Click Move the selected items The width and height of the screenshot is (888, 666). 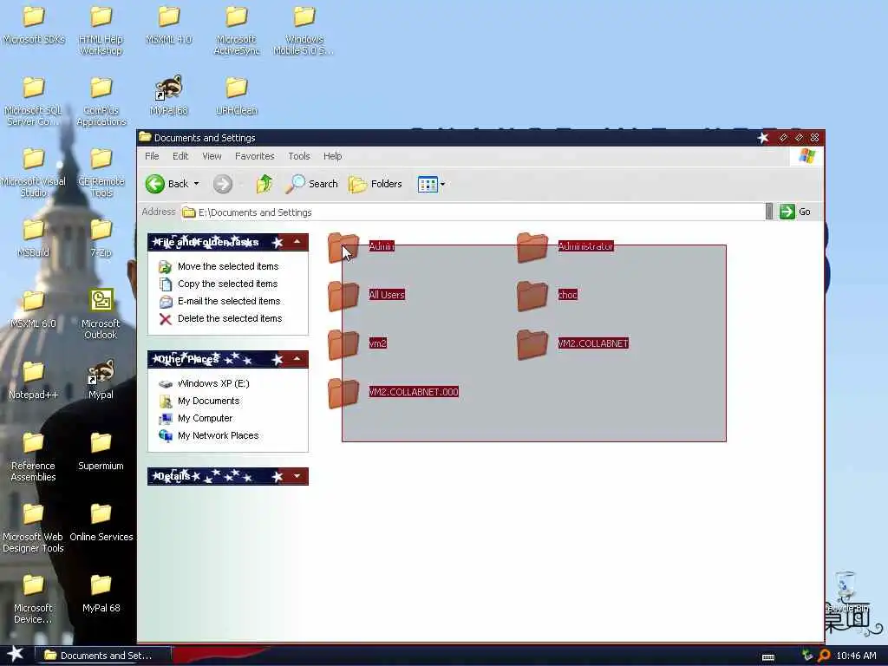[x=228, y=266]
